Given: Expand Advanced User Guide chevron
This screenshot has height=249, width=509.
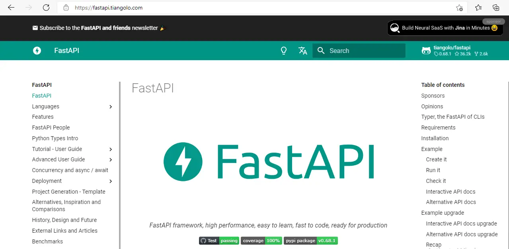Looking at the screenshot, I should [x=111, y=160].
